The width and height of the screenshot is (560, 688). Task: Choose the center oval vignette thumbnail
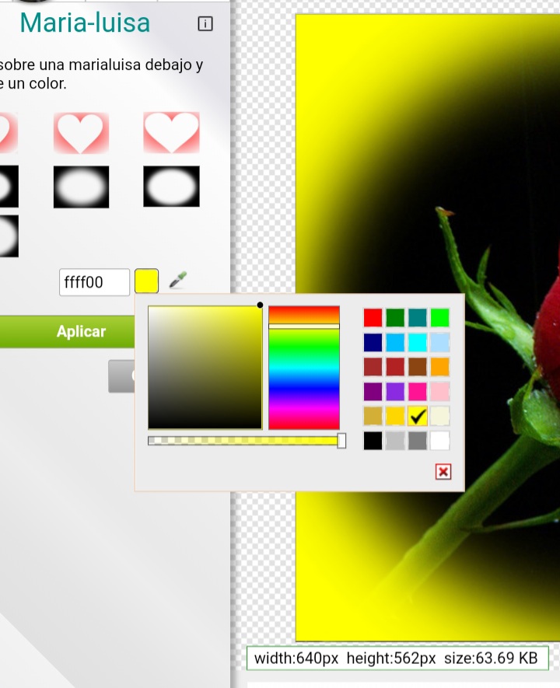[81, 187]
